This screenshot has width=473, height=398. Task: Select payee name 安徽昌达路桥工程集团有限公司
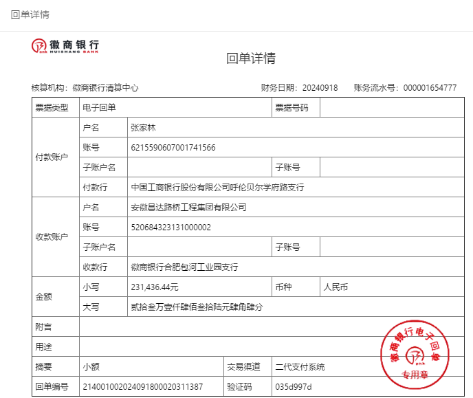point(188,207)
